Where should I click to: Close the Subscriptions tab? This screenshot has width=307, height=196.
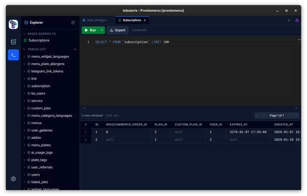tap(145, 20)
